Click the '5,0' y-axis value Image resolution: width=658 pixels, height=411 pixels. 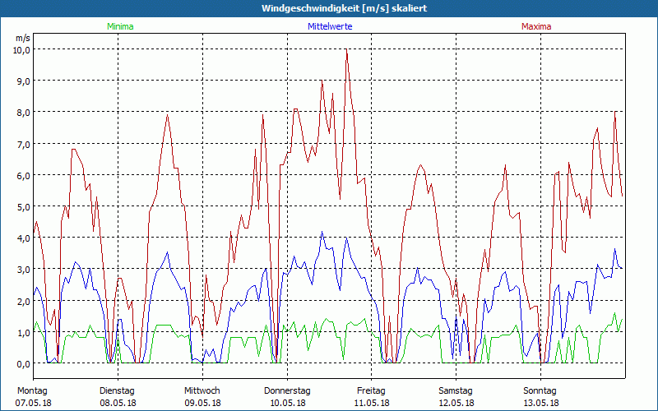click(24, 207)
